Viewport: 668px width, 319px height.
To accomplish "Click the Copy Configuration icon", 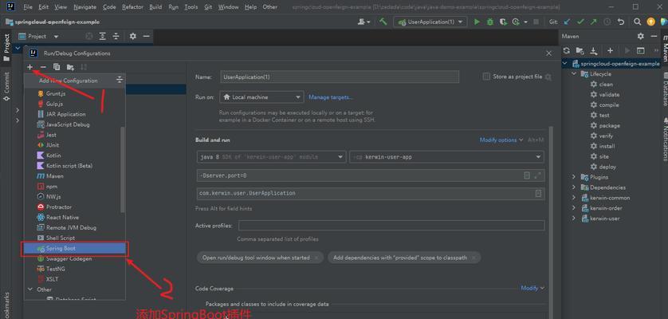I will tap(57, 67).
